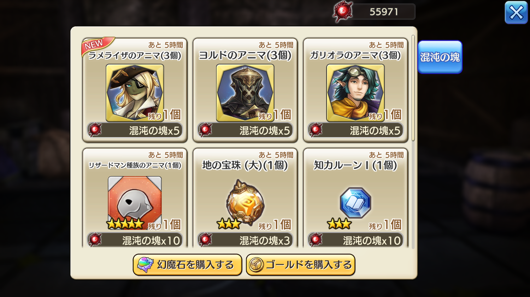Click the magic stone icon on purchase button
The width and height of the screenshot is (530, 297).
coord(145,265)
